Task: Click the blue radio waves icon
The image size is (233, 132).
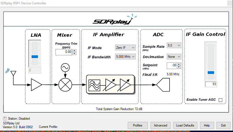Action: coord(7,70)
